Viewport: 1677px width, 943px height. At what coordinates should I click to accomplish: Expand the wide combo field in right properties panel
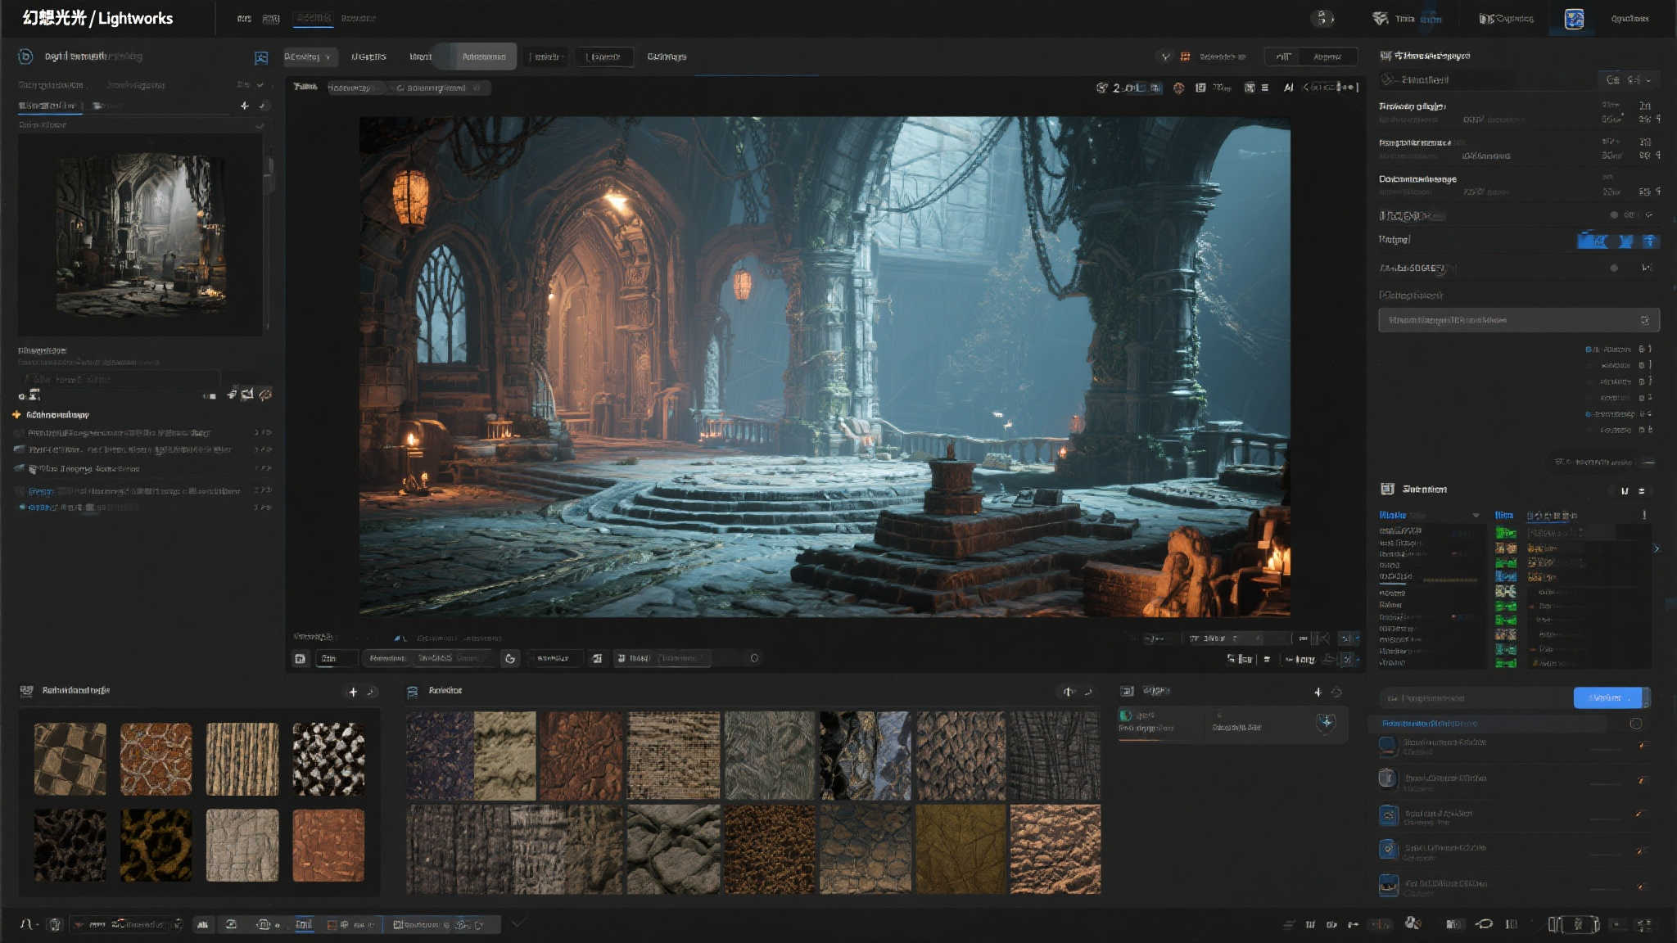pyautogui.click(x=1518, y=320)
